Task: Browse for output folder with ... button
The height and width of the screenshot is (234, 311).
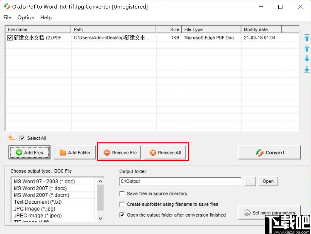Action: [250, 181]
